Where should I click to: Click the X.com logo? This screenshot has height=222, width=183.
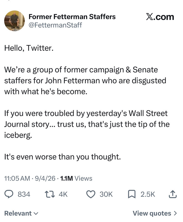pyautogui.click(x=160, y=17)
